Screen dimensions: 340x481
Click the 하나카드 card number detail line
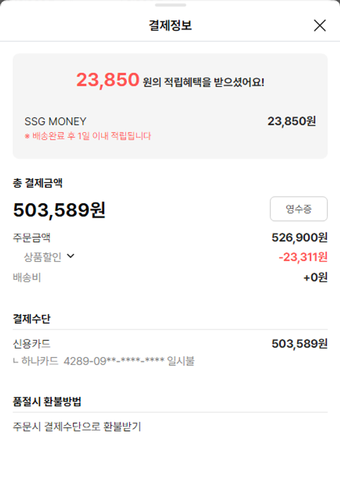(104, 361)
